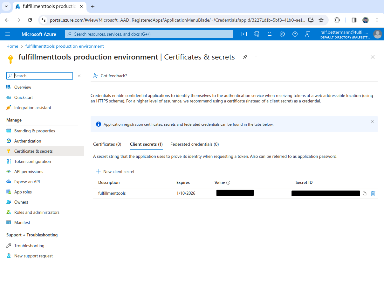Open the top bar Feedback icon
The width and height of the screenshot is (384, 287).
(308, 34)
